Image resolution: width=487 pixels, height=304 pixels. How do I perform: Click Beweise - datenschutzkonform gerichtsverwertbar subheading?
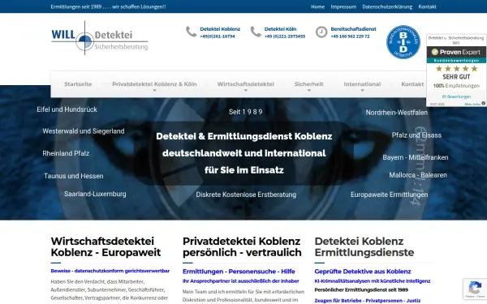[110, 271]
